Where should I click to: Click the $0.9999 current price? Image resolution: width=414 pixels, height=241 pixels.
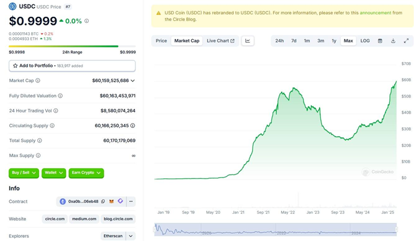point(33,21)
